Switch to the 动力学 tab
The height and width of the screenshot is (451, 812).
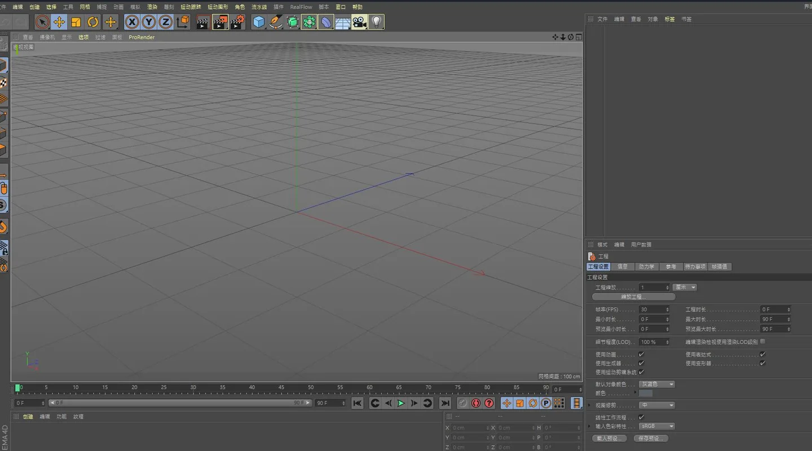(x=646, y=267)
